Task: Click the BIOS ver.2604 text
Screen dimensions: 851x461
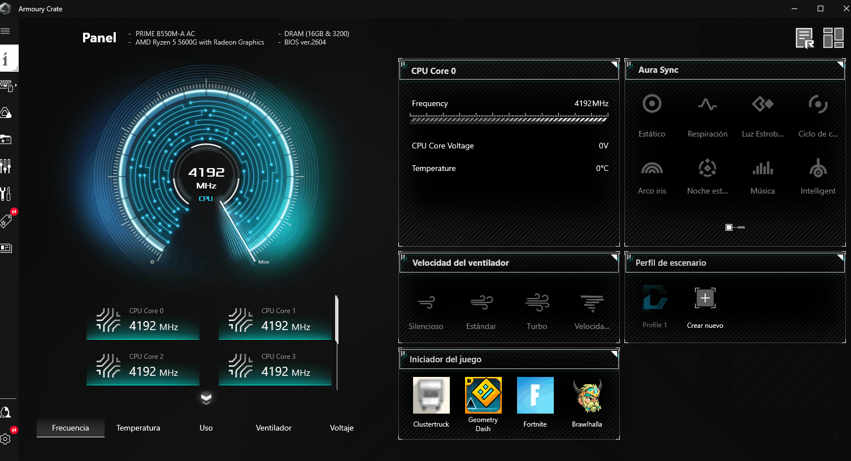Action: 305,42
